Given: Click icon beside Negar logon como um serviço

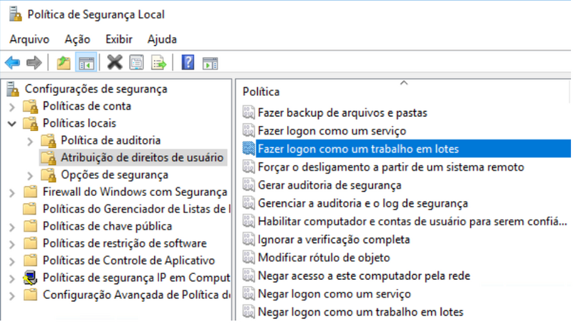Looking at the screenshot, I should click(249, 294).
